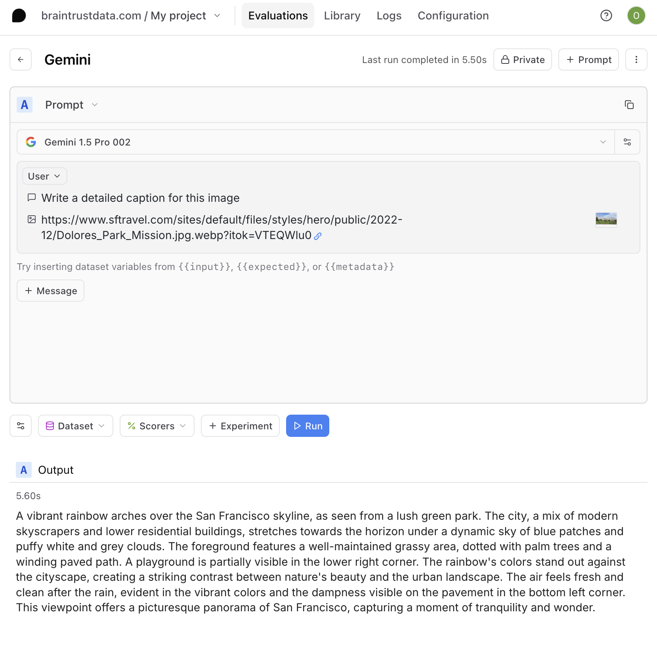Screen dimensions: 657x666
Task: Toggle the Private visibility button
Action: 522,59
